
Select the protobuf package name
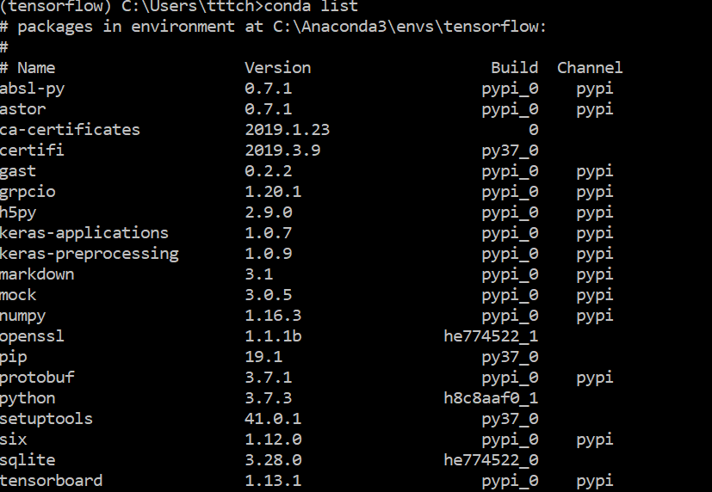37,378
